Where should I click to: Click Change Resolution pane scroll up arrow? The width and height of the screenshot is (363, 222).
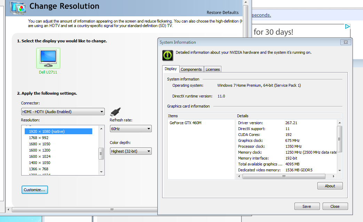click(x=246, y=2)
